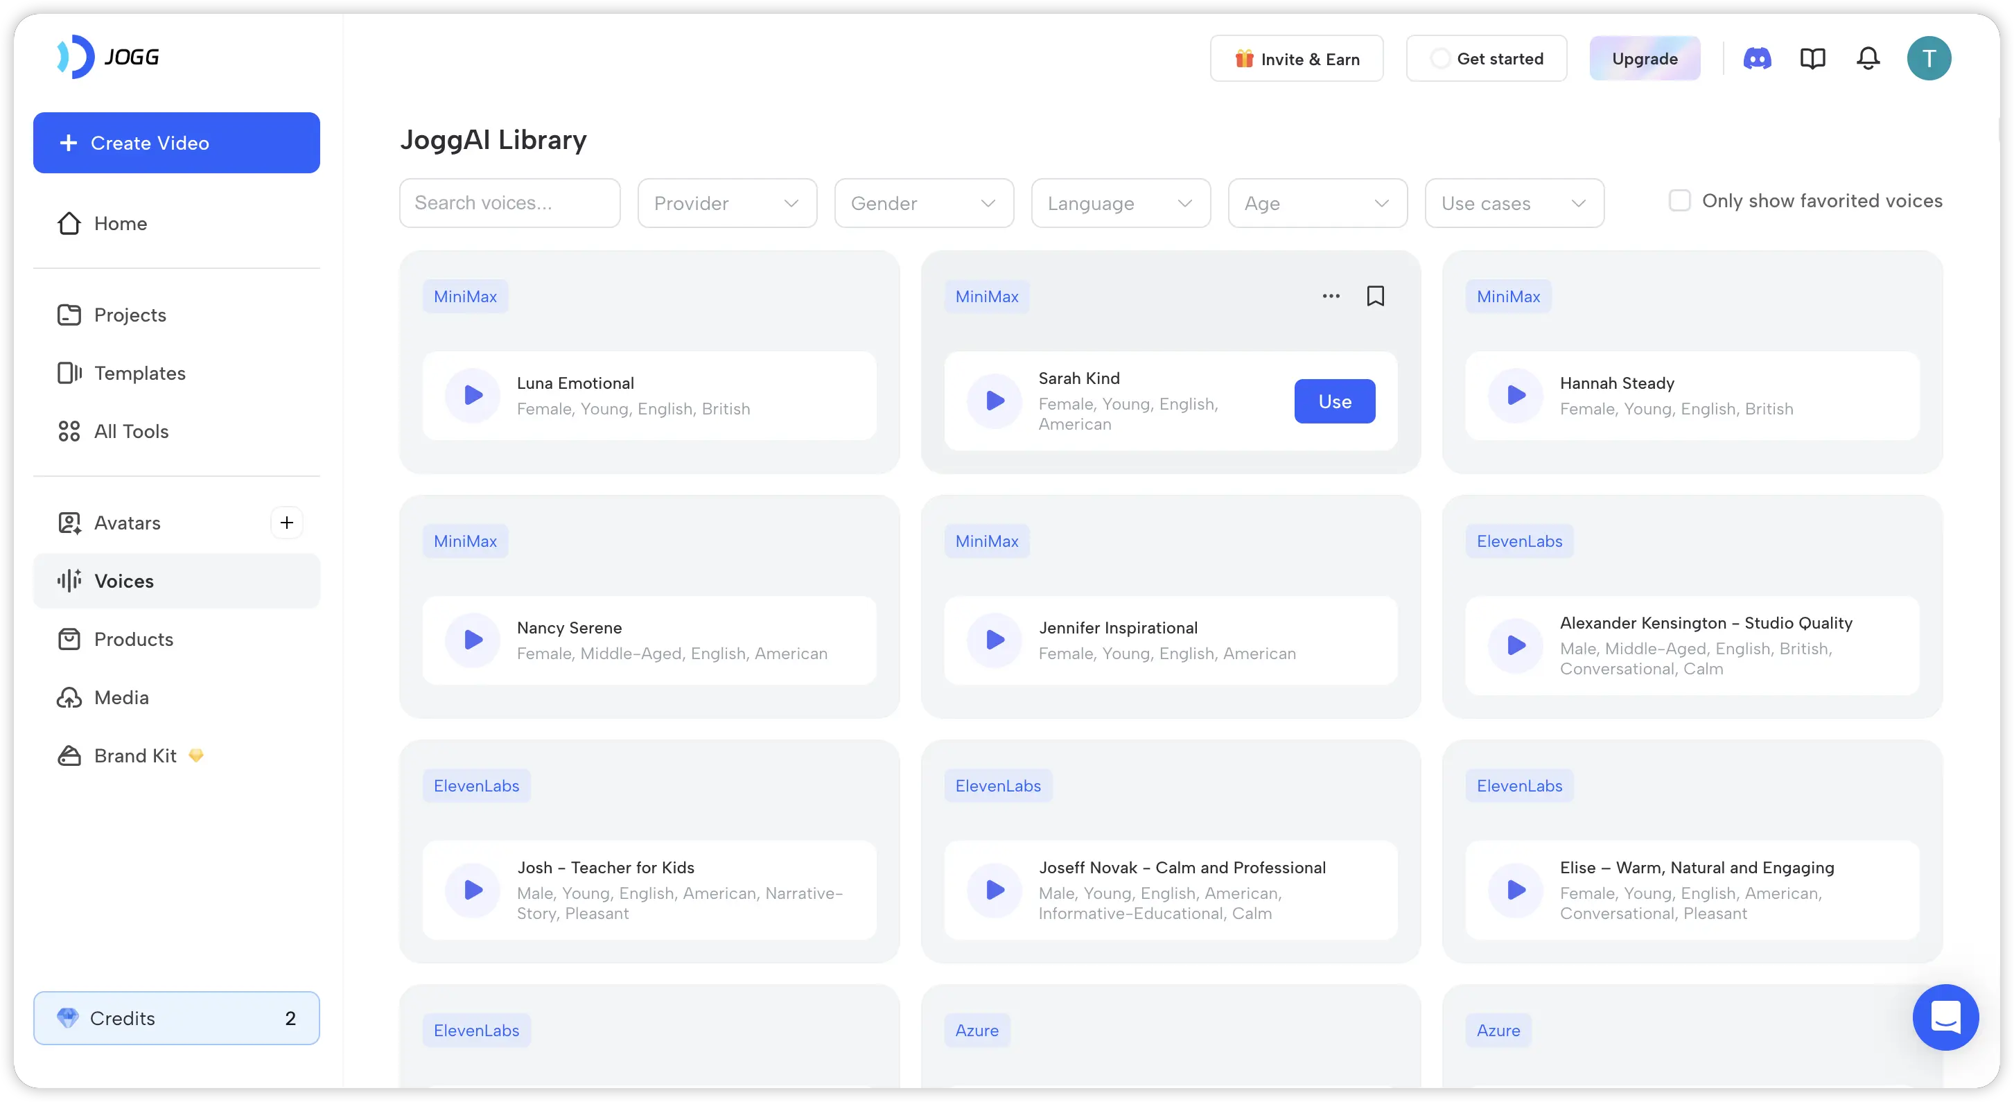Image resolution: width=2014 pixels, height=1102 pixels.
Task: Expand the Age filter dropdown
Action: click(1317, 203)
